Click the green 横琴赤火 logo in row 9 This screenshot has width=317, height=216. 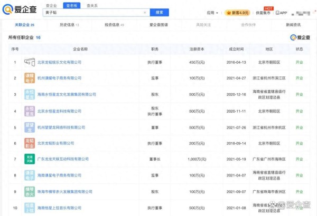30,192
